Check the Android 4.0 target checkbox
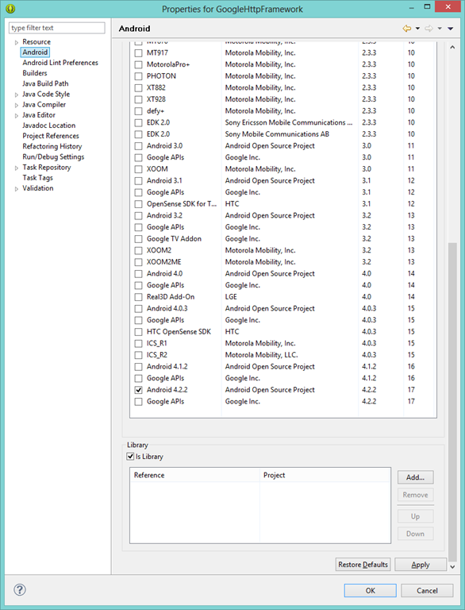465x610 pixels. tap(138, 274)
